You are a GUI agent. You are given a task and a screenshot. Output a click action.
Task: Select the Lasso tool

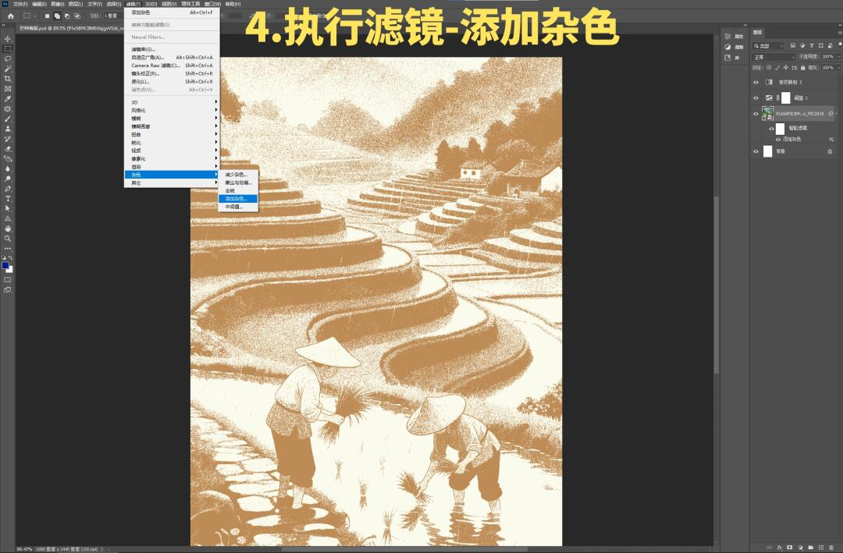[8, 58]
